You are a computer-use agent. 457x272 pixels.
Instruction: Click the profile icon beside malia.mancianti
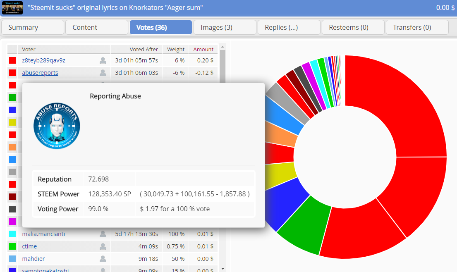click(x=103, y=234)
